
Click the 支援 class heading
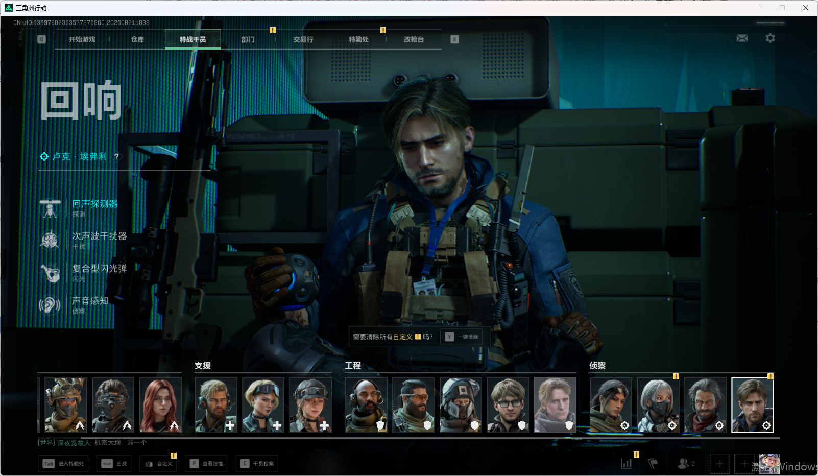coord(203,366)
